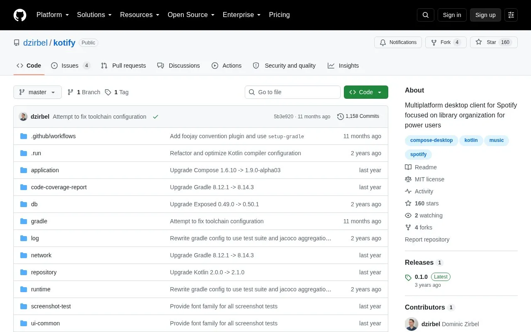Switch to the Actions tab
Screen dimensions: 531x332
tap(227, 66)
